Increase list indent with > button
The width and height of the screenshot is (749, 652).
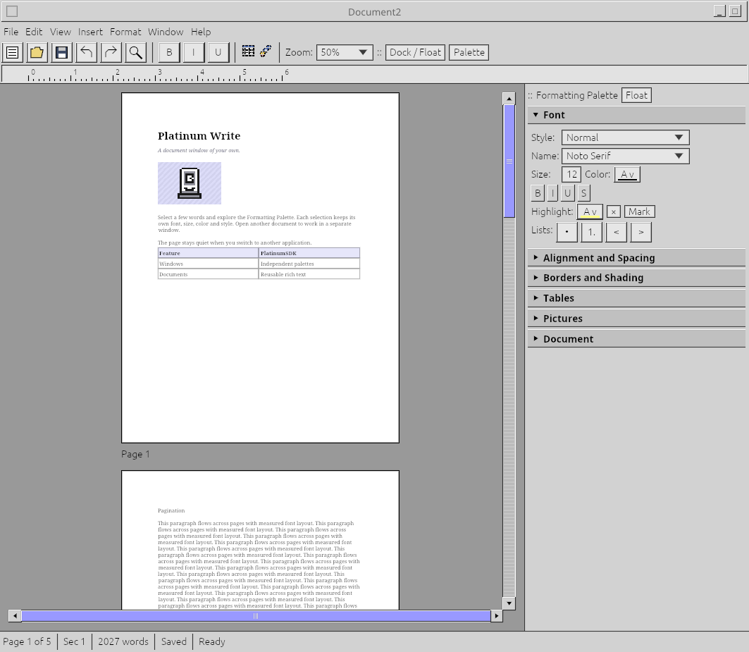641,233
